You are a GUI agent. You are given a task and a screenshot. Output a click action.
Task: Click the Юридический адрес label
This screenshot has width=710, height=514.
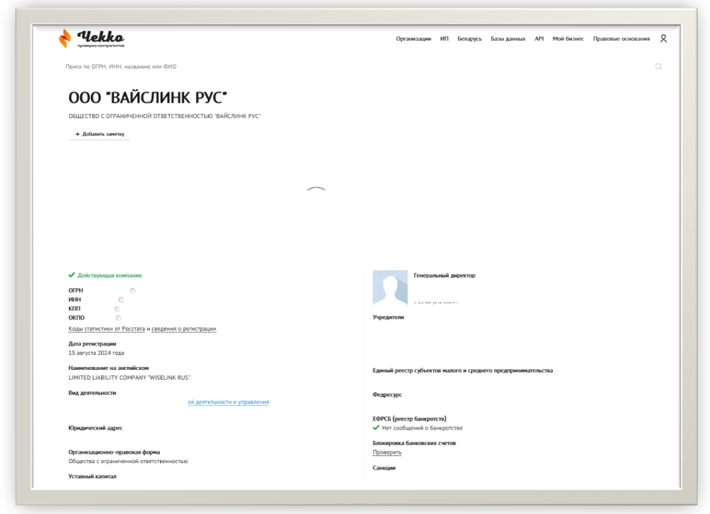pos(95,428)
